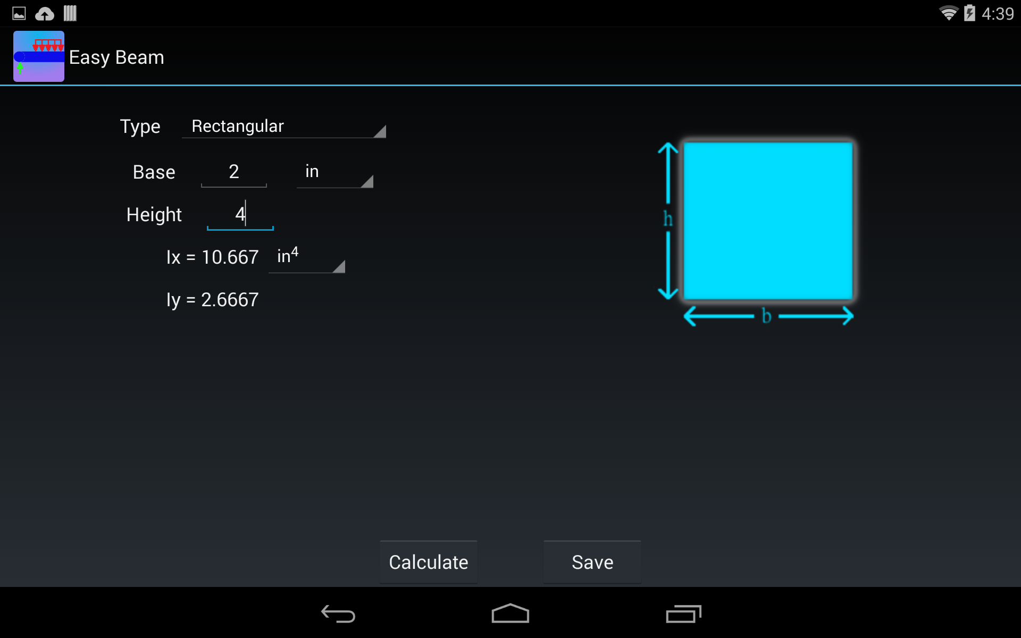Tap the Iy result value
Screen dimensions: 1021x638
pos(212,299)
